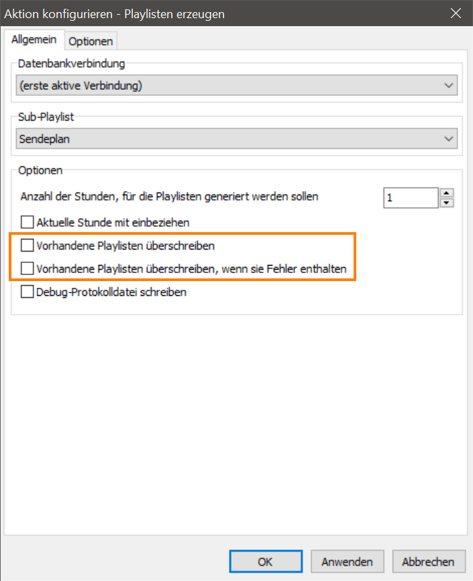Enable Debug-Protokolldatei schreiben checkbox
473x581 pixels.
tap(28, 292)
